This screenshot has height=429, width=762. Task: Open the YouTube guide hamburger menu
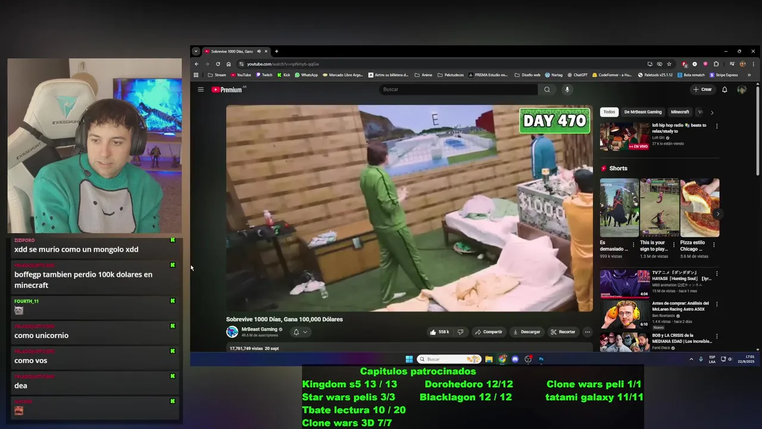click(x=201, y=89)
